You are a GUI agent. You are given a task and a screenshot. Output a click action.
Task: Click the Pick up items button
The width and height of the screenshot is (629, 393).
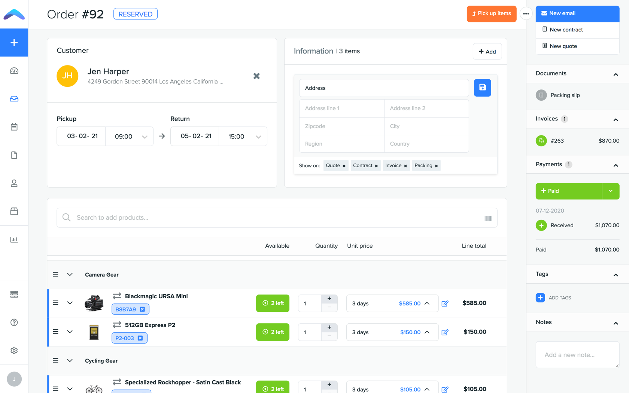click(491, 13)
